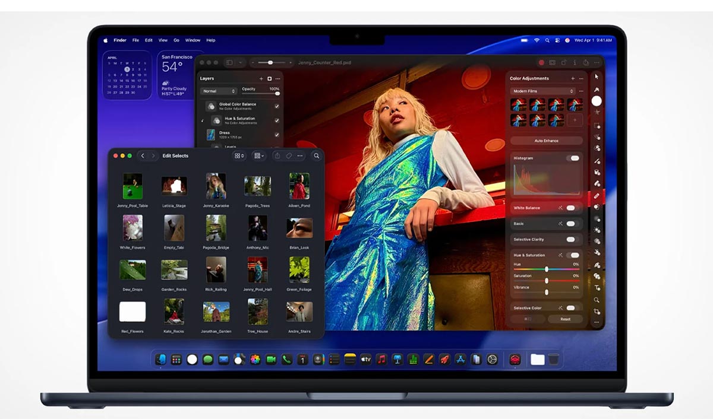713x419 pixels.
Task: Uncheck the Dress layer checkbox
Action: 277,134
